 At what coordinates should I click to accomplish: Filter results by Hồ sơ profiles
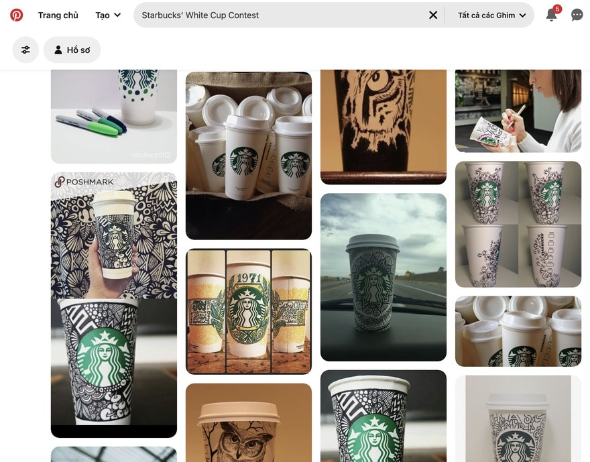coord(72,50)
